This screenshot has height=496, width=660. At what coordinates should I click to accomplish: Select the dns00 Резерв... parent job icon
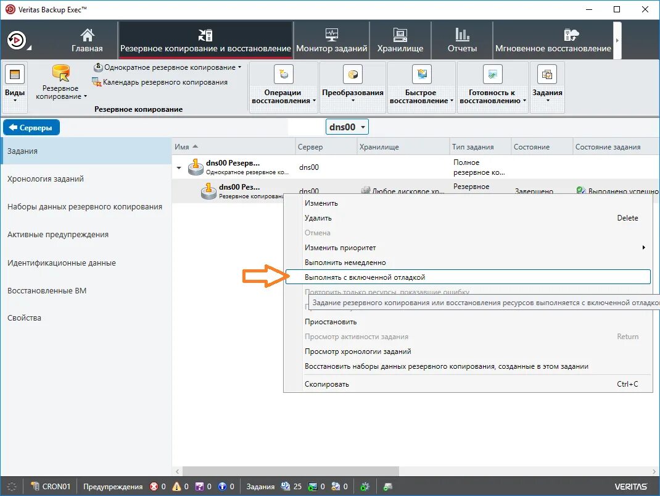(x=196, y=167)
